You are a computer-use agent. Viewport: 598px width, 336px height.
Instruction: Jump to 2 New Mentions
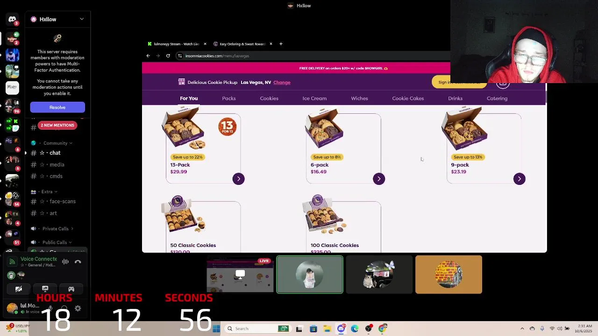click(x=57, y=125)
